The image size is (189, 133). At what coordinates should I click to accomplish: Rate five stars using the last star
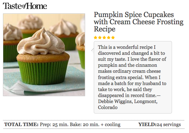click(113, 37)
